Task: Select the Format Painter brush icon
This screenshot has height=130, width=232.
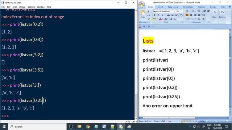Action: click(149, 19)
